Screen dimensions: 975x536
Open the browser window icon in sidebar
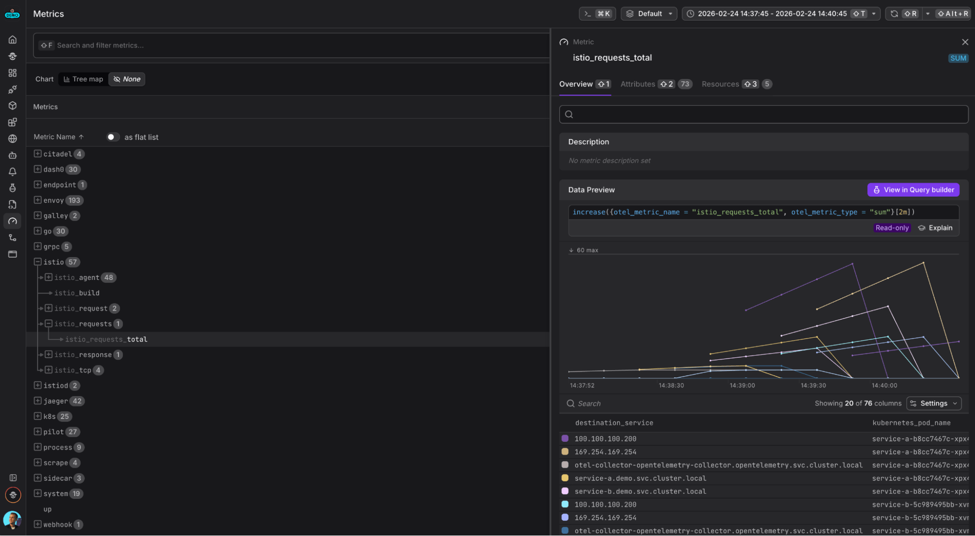[x=13, y=254]
